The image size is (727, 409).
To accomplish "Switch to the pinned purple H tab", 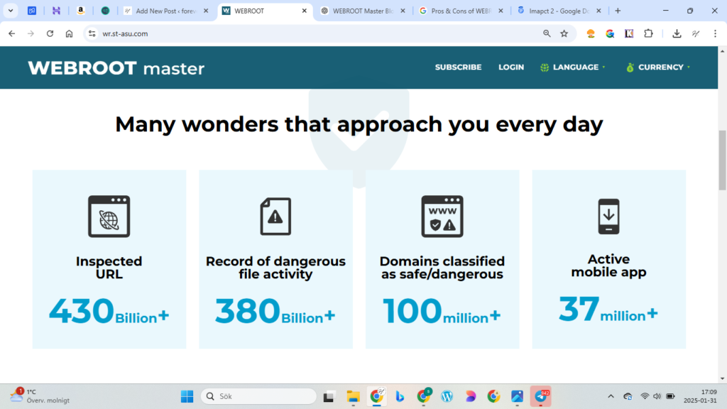I will tap(56, 11).
